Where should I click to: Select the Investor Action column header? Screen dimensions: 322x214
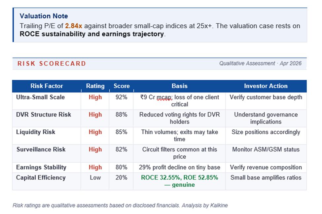click(266, 86)
